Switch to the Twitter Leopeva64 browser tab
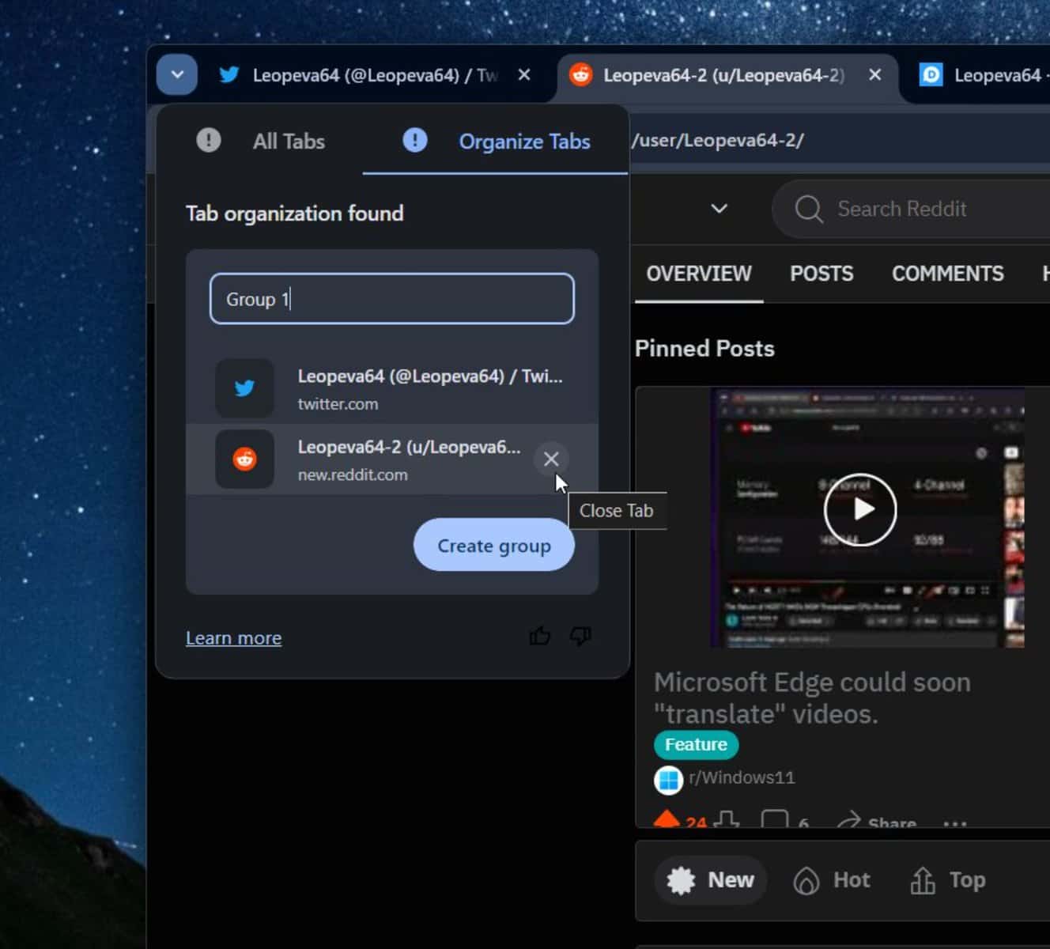 (374, 75)
